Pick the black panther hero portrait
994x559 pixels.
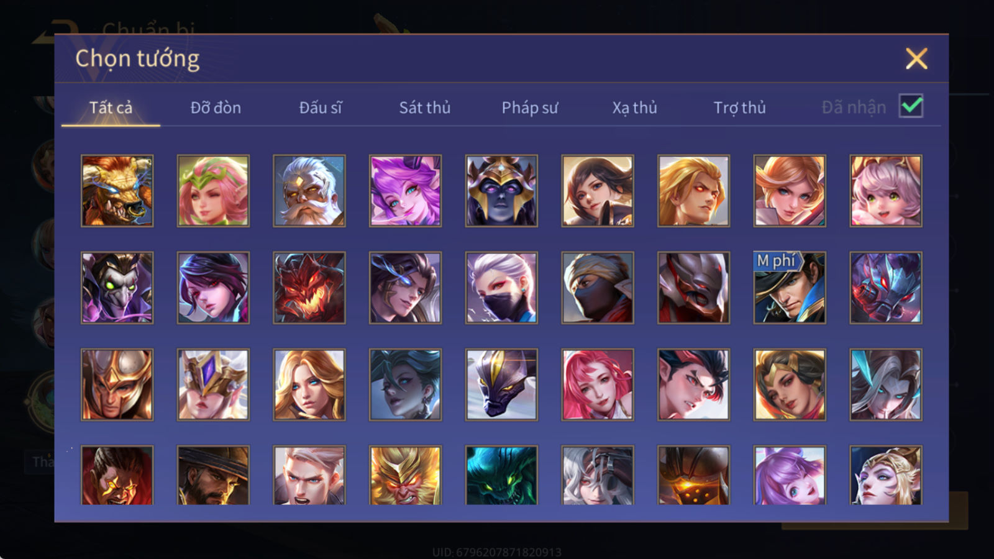pos(501,384)
